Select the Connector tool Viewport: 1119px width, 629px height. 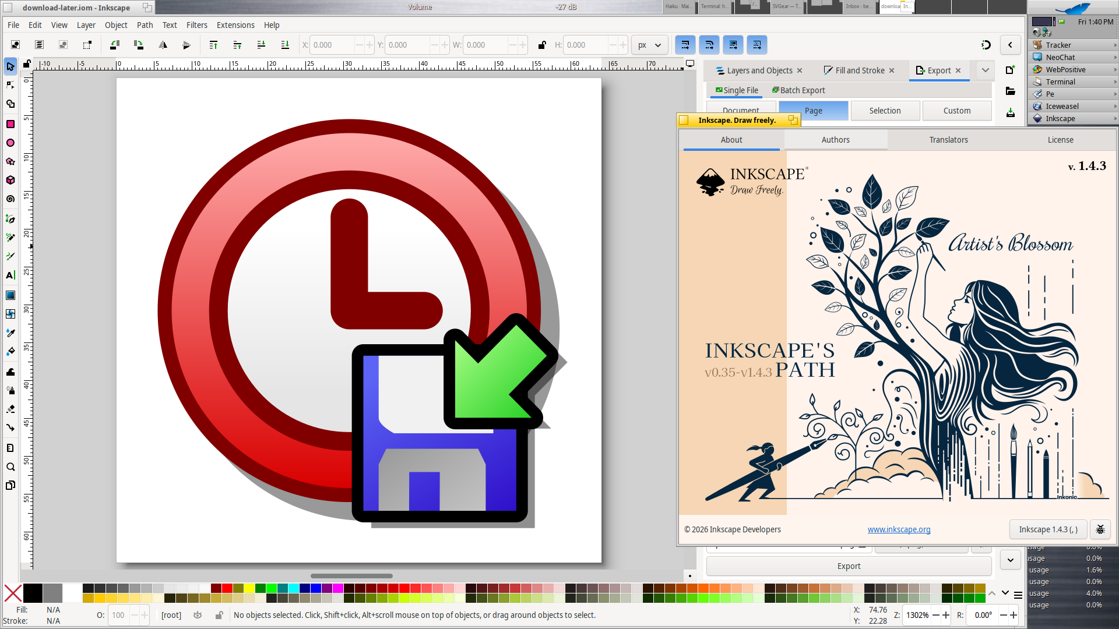tap(10, 428)
